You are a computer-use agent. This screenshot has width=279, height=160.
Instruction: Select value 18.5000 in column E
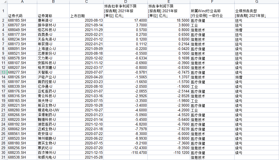(169, 20)
